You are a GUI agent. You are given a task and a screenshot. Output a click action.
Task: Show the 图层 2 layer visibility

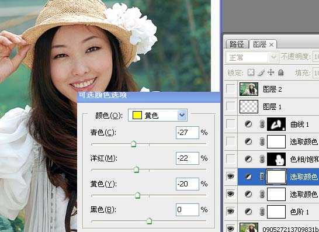(x=230, y=89)
